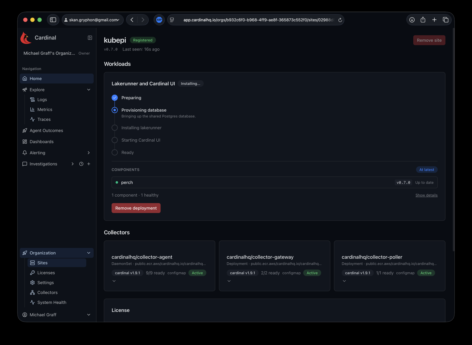
Task: Click the Remove deployment button
Action: pos(136,208)
